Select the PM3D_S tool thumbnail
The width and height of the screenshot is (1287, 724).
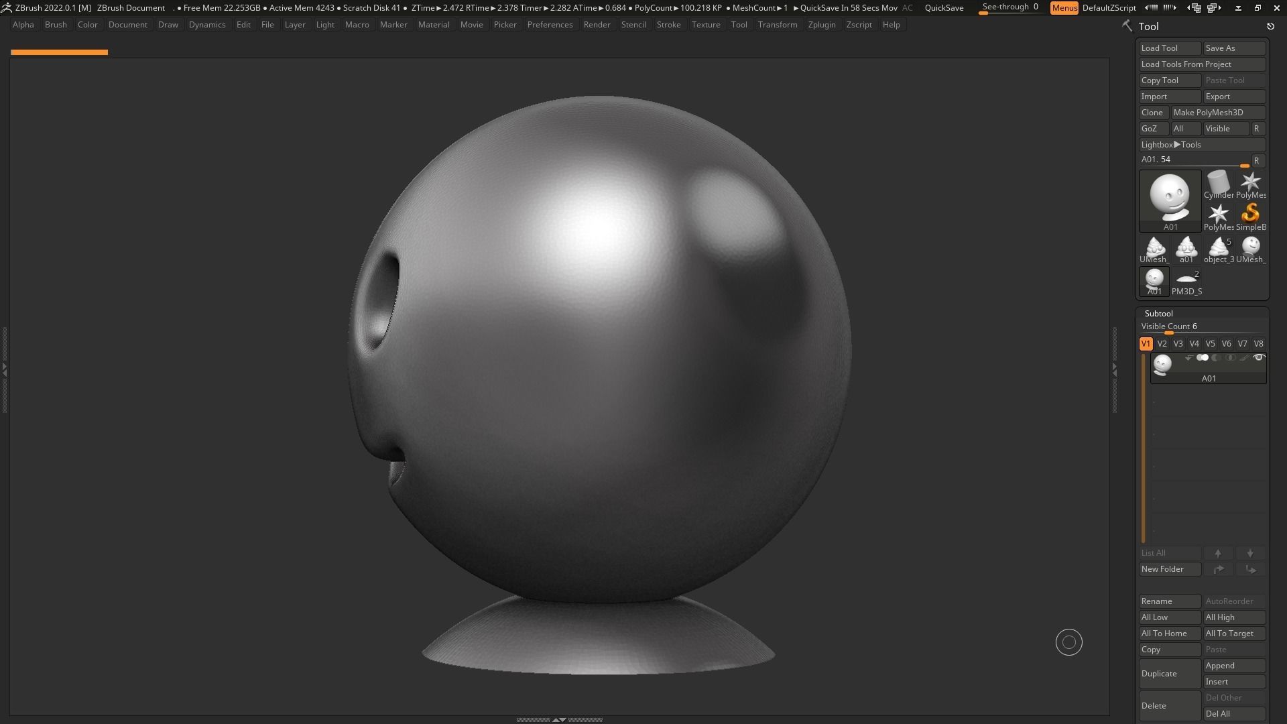coord(1186,281)
